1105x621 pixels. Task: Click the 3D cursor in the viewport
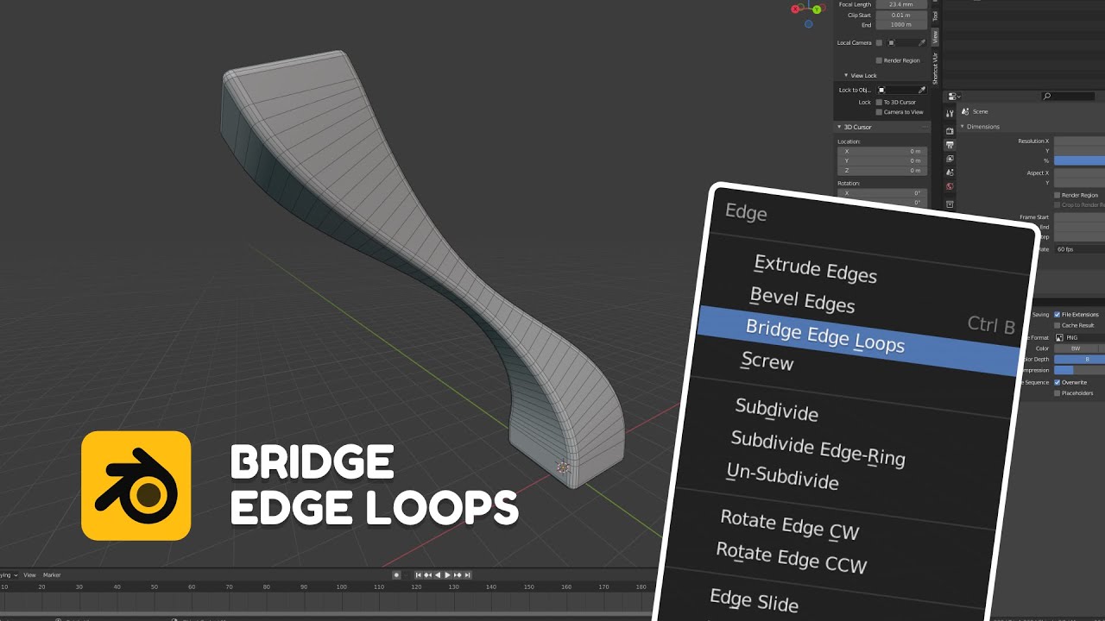coord(563,467)
